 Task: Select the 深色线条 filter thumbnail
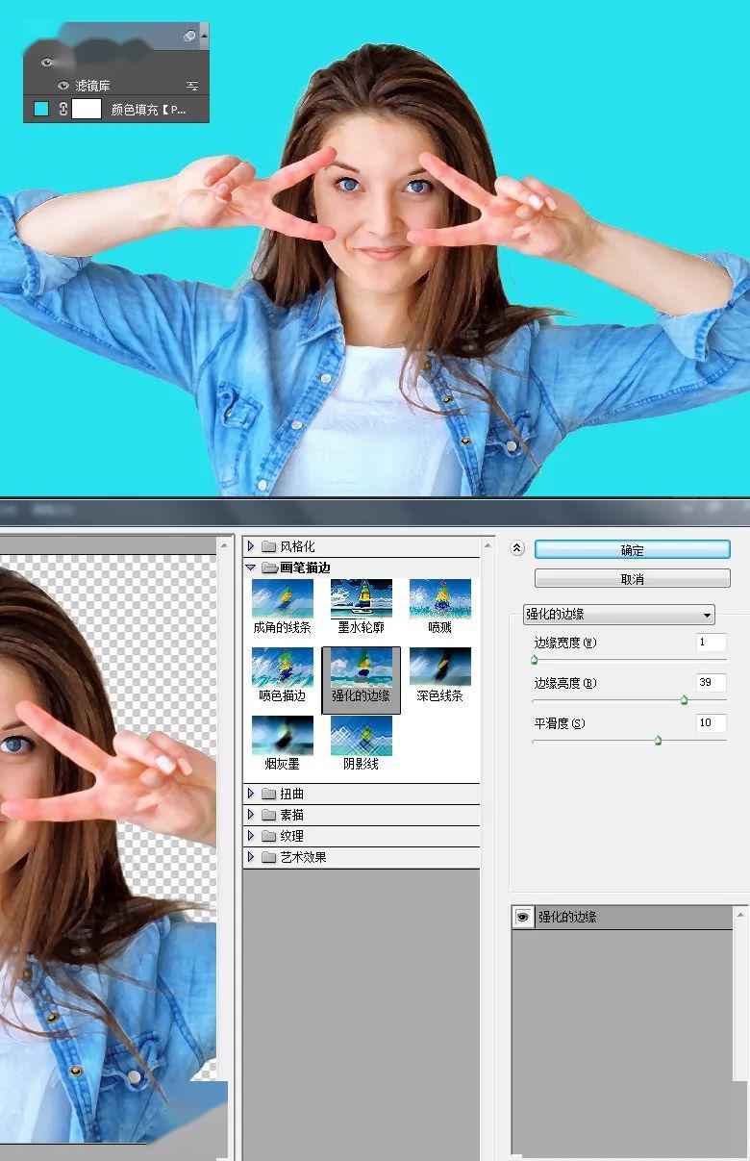tap(439, 667)
